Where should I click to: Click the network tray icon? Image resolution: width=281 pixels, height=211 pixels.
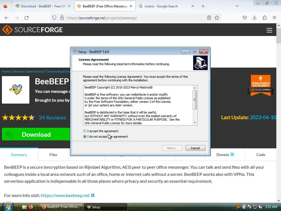pos(255,207)
